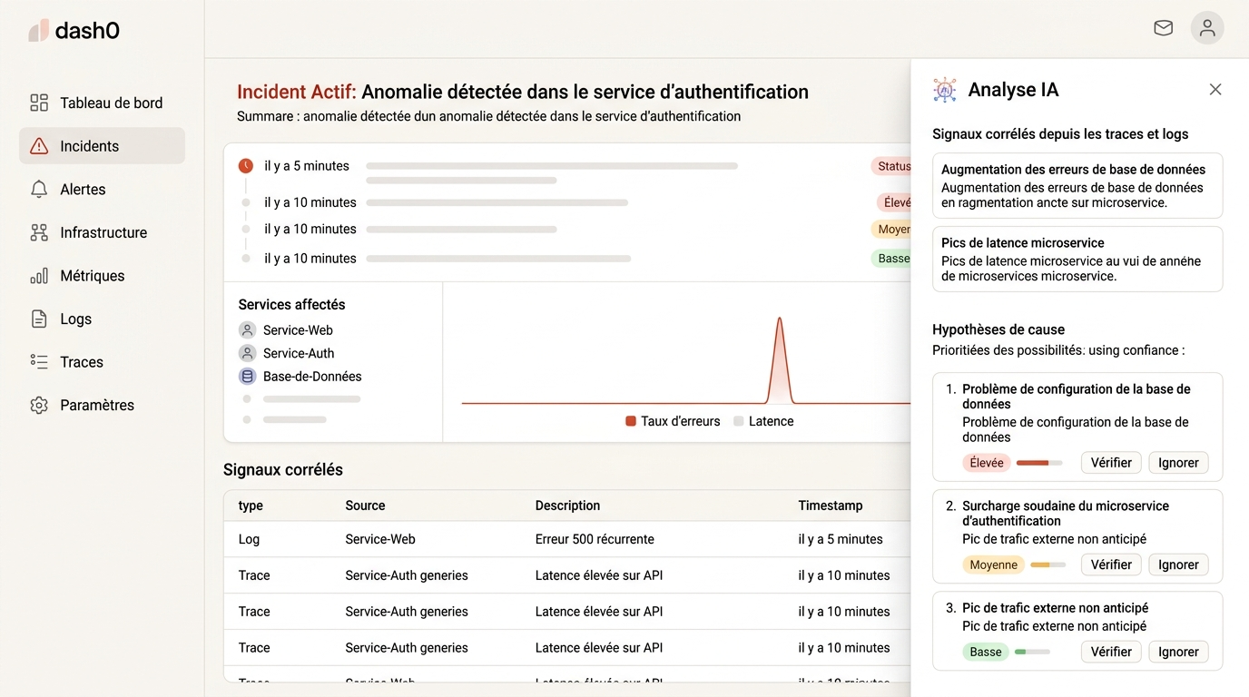
Task: Select the Status badge in timeline
Action: (891, 166)
